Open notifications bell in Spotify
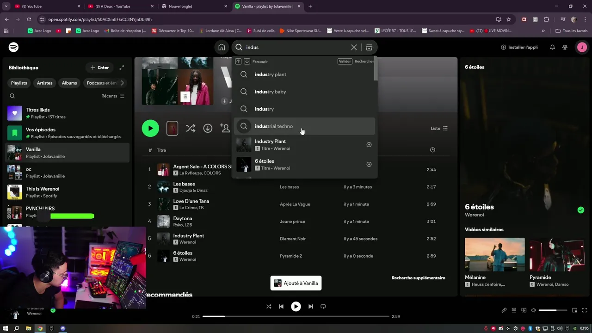 (x=552, y=47)
